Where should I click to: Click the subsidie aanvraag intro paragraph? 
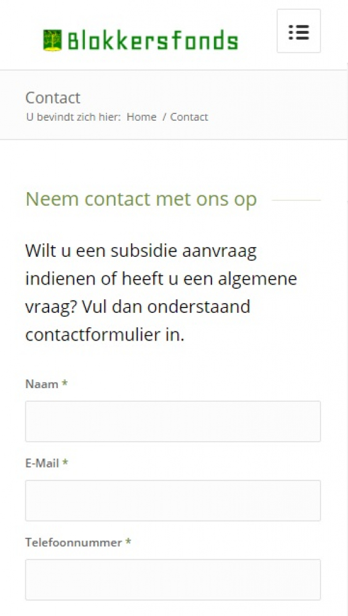[161, 293]
